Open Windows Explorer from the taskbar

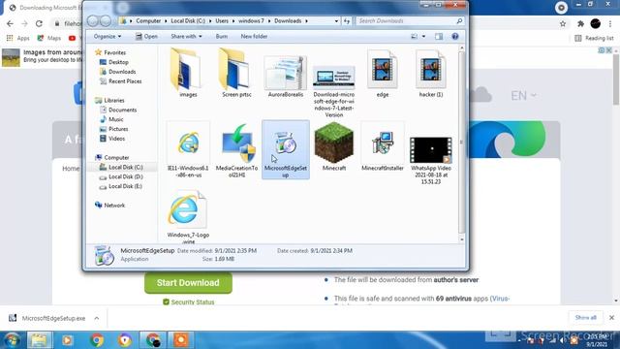point(39,340)
